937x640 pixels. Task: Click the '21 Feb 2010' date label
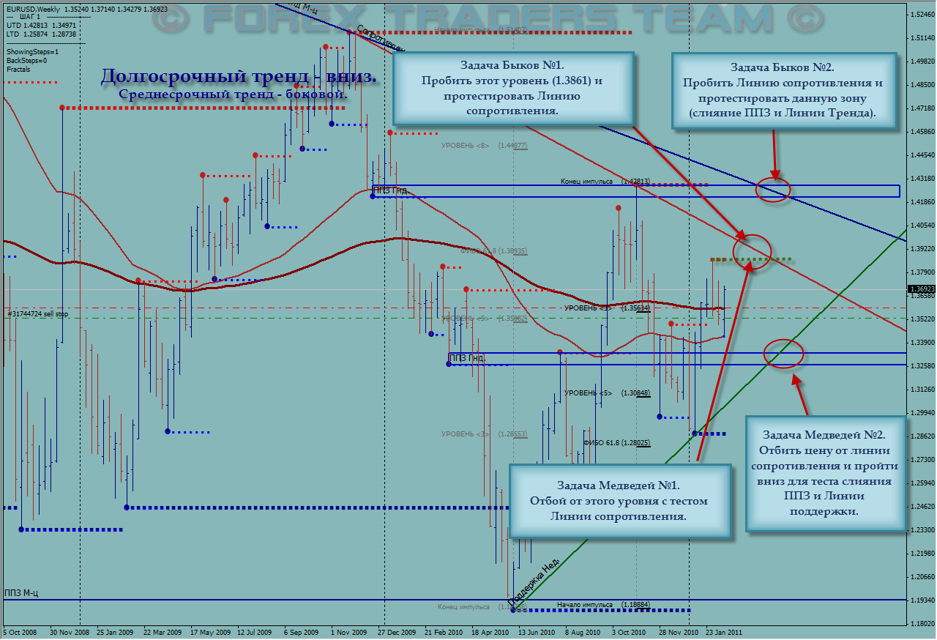[443, 631]
